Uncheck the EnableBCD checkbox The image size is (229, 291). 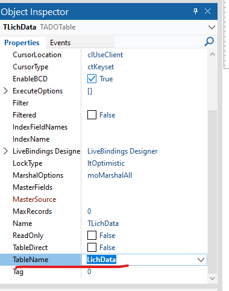coord(92,79)
